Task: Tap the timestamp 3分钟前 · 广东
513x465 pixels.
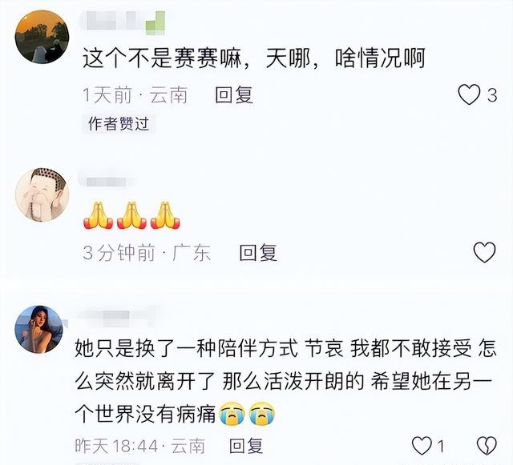Action: (x=147, y=253)
